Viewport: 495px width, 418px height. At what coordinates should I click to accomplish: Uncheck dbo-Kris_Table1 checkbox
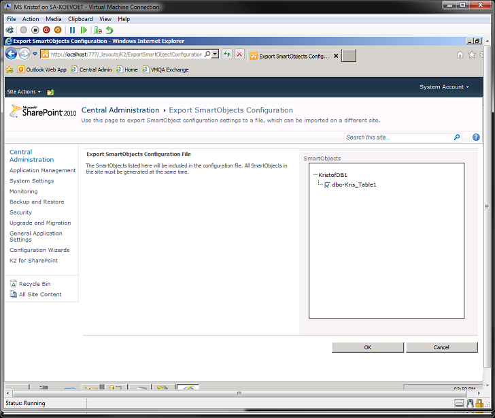coord(327,185)
